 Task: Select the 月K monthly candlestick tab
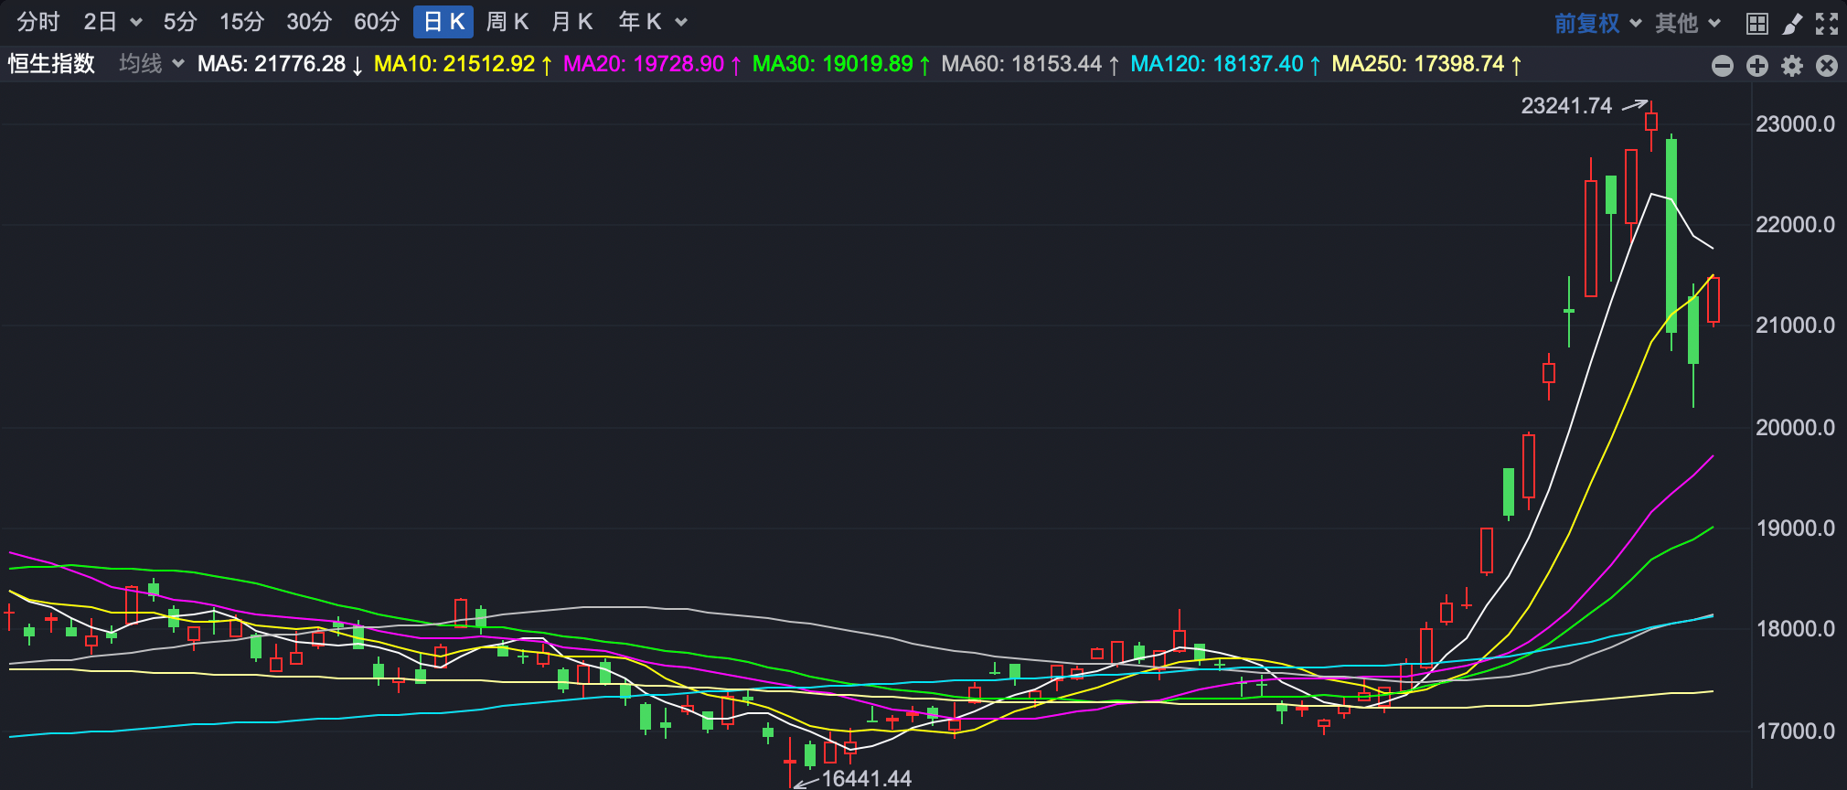pyautogui.click(x=572, y=22)
